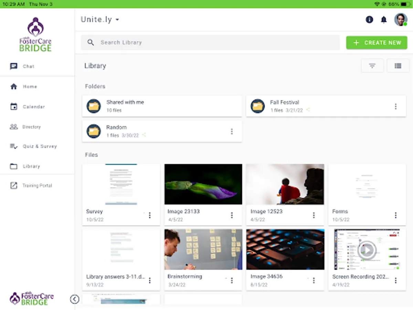
Task: Open the Random folder
Action: point(162,131)
